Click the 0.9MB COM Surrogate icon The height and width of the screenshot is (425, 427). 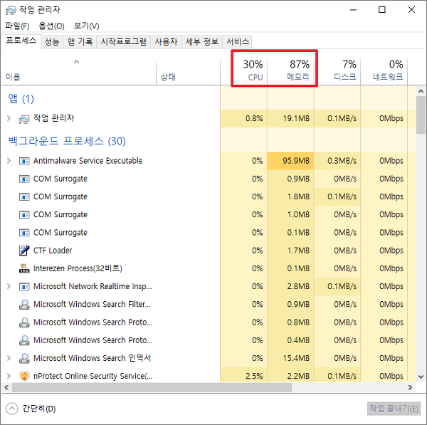click(24, 179)
